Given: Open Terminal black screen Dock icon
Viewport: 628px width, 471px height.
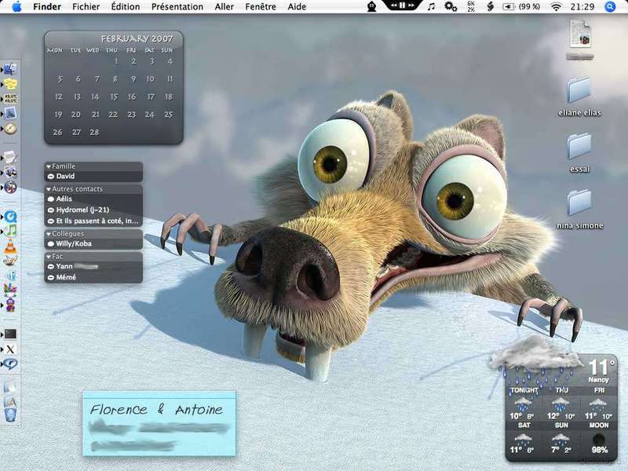Looking at the screenshot, I should (x=10, y=334).
